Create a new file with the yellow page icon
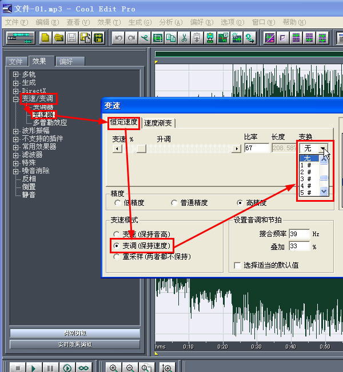Viewport: 343px width, 372px height. pyautogui.click(x=45, y=38)
